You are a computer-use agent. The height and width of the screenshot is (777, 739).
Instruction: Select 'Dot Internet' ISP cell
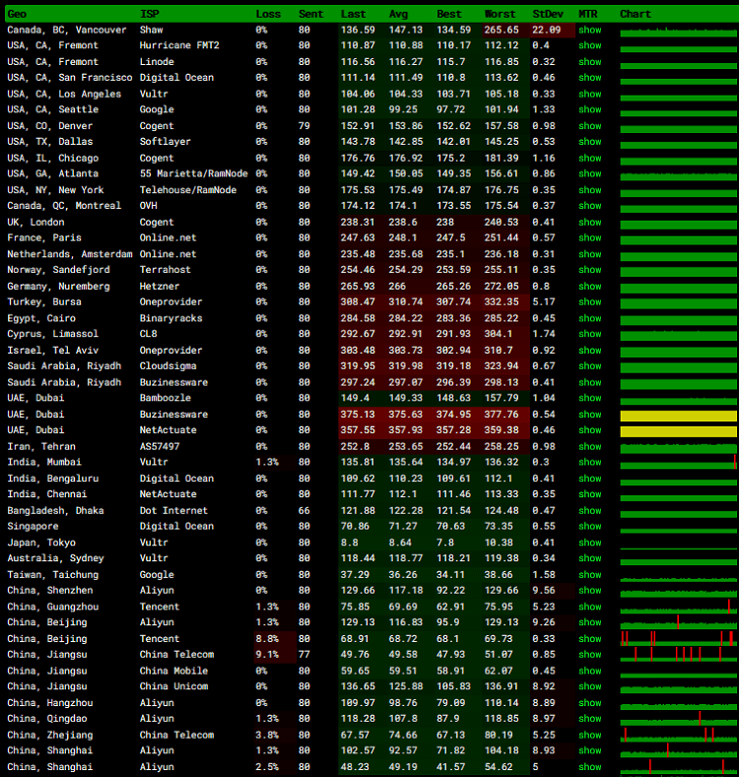coord(173,510)
